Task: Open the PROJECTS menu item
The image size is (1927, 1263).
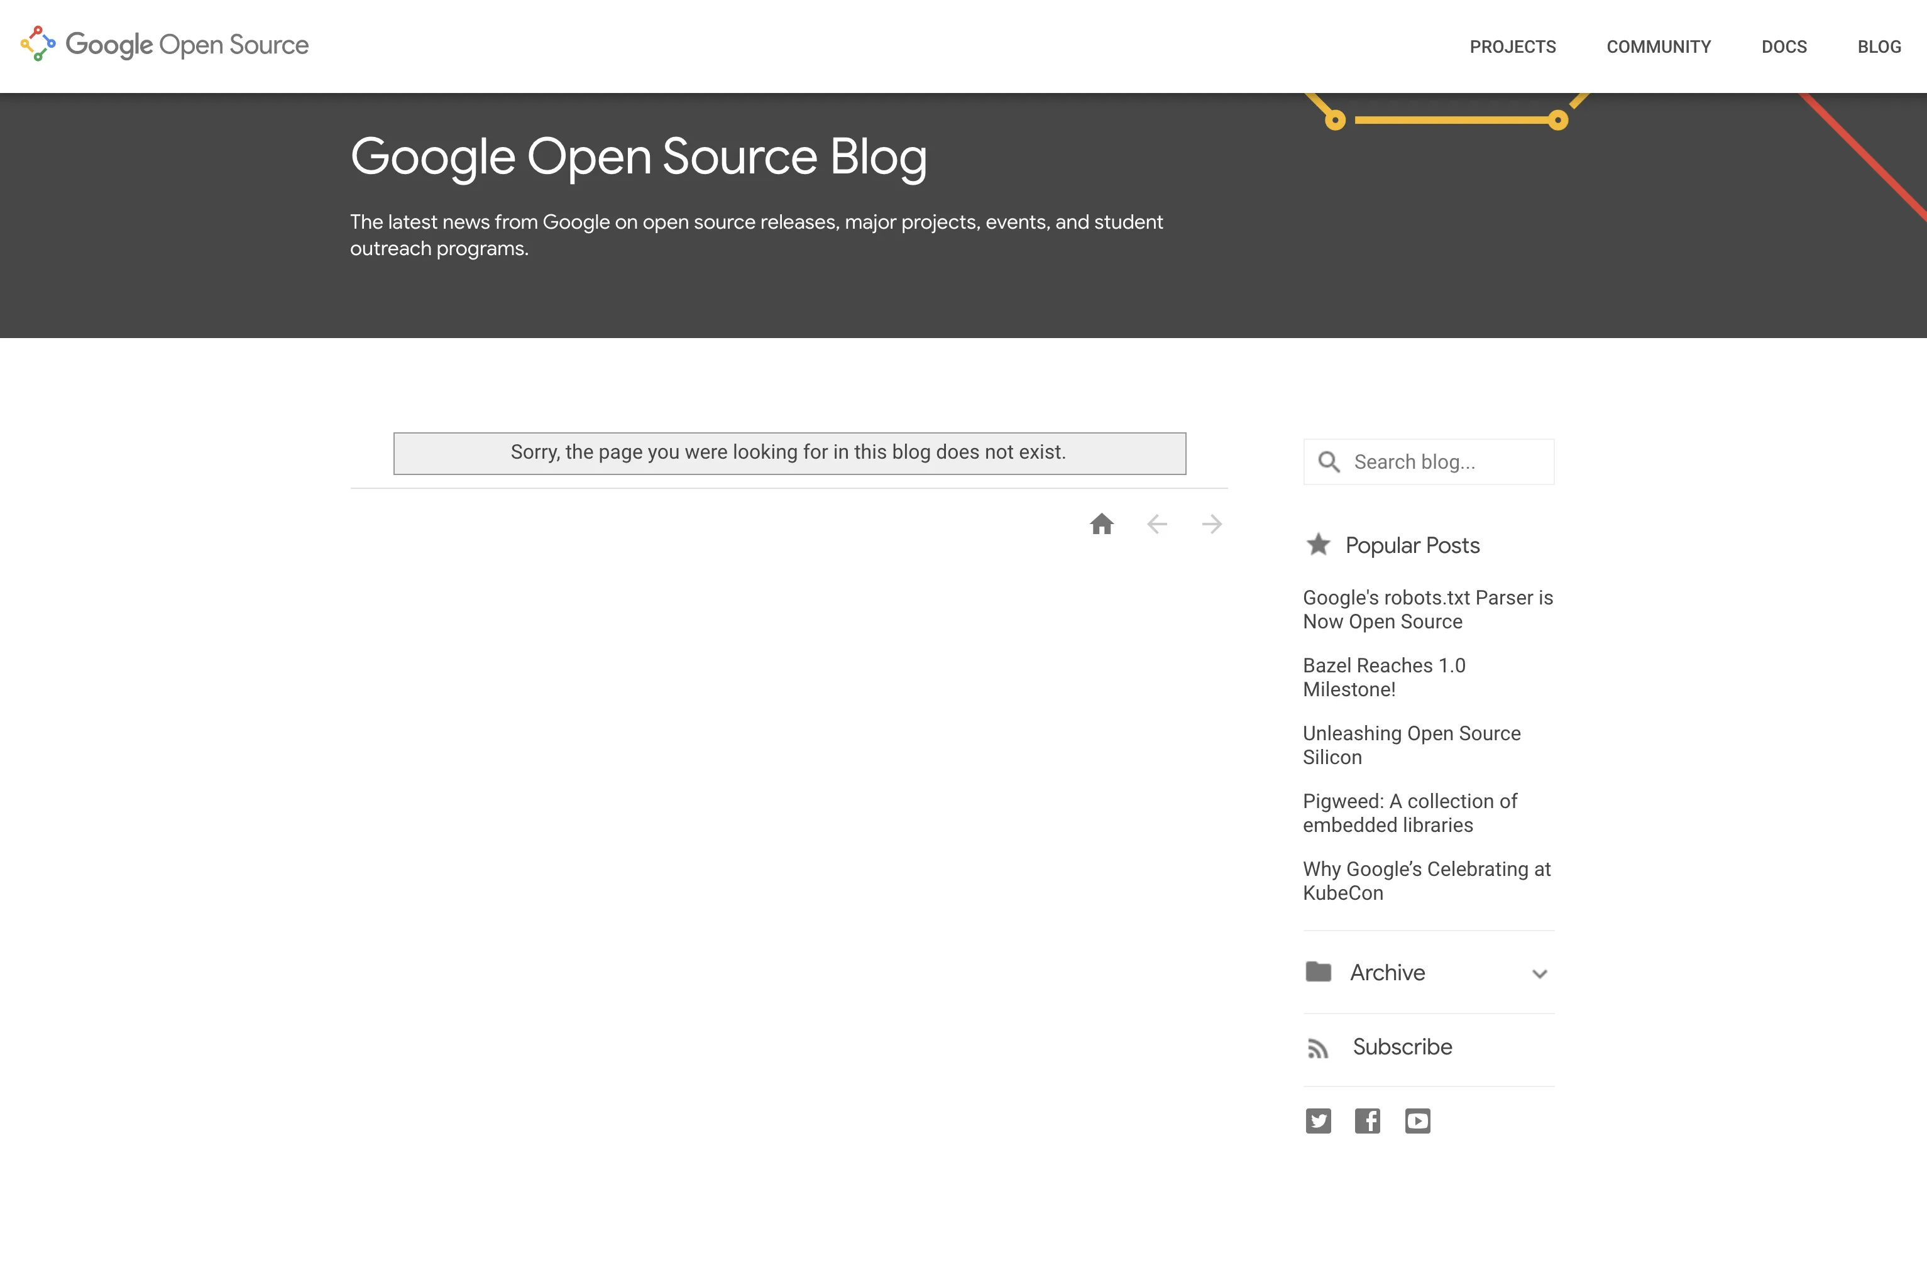Action: pos(1512,47)
